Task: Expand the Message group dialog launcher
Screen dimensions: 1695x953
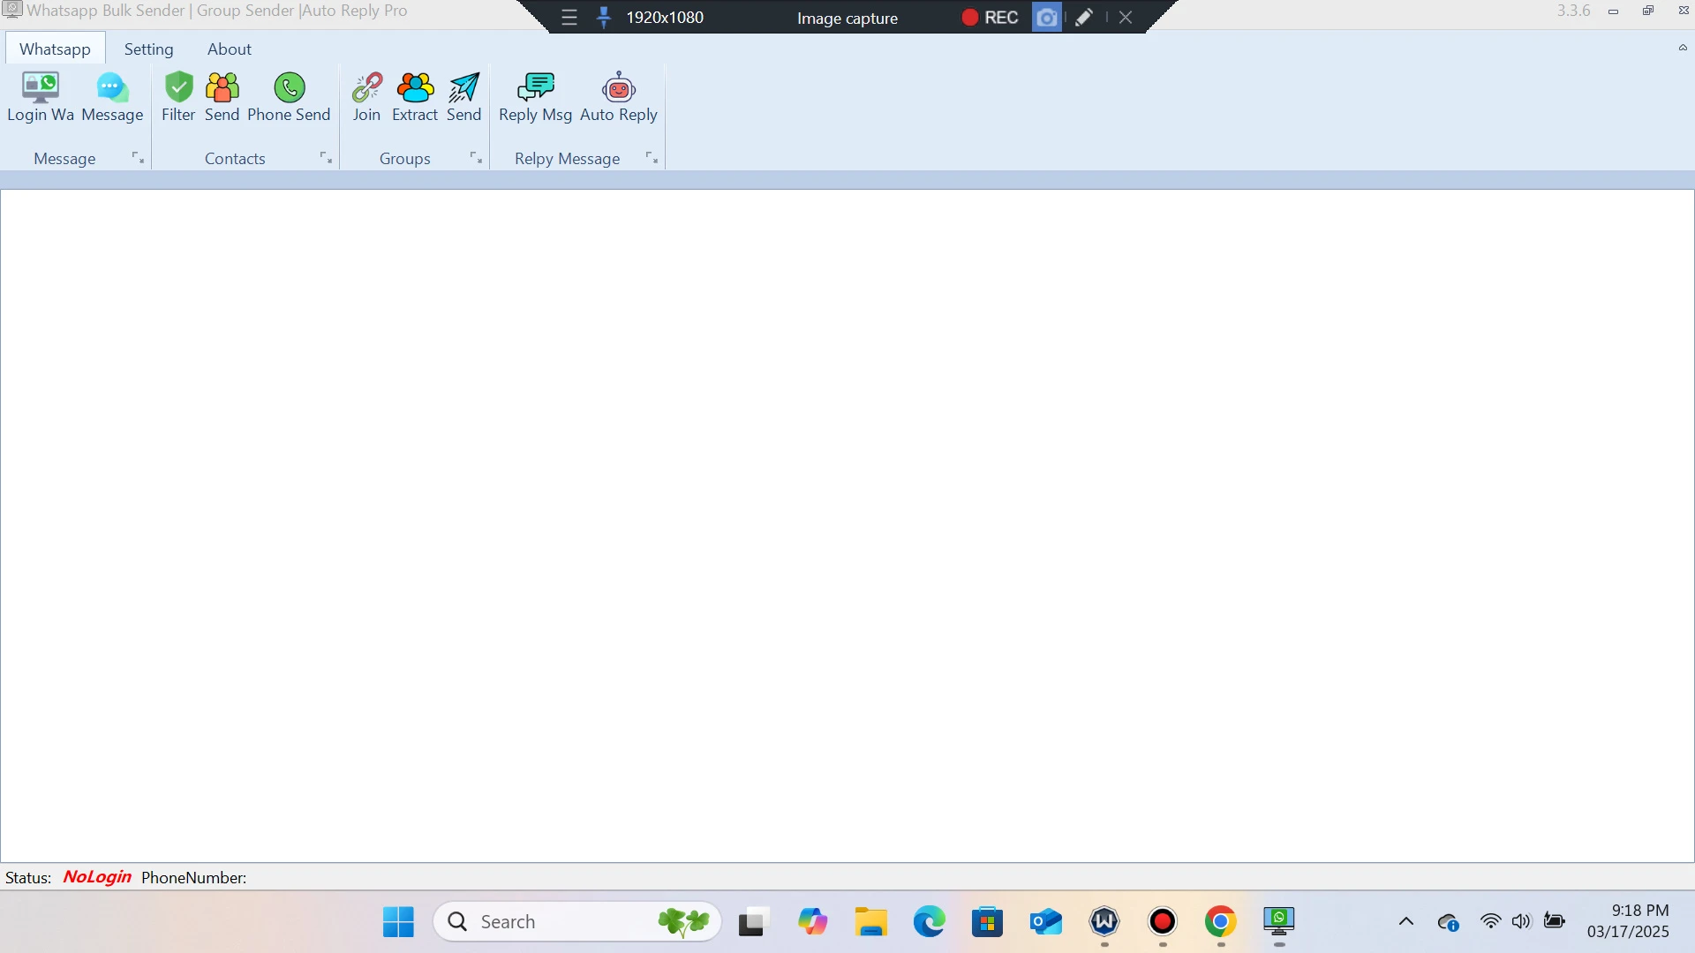Action: (x=138, y=158)
